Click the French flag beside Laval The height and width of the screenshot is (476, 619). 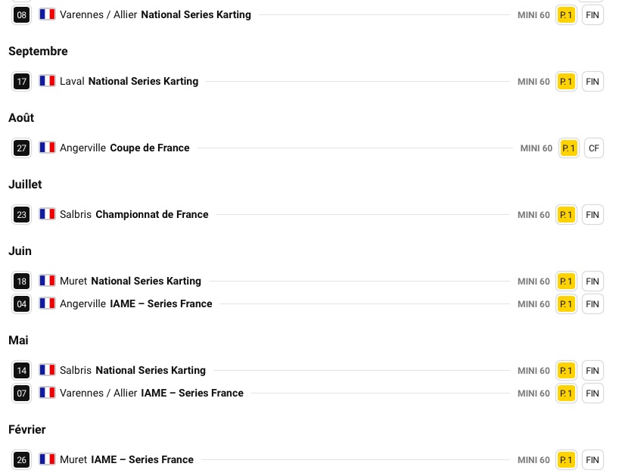[x=47, y=81]
